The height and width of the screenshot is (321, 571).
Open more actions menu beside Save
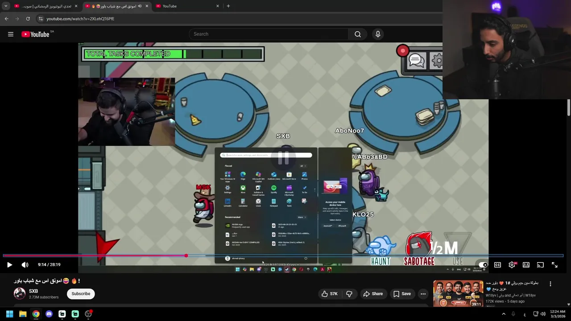[423, 294]
